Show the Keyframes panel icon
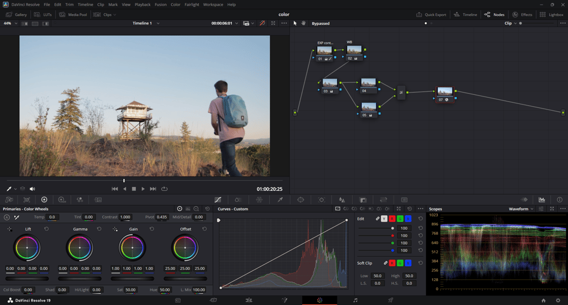568x305 pixels. (x=524, y=199)
